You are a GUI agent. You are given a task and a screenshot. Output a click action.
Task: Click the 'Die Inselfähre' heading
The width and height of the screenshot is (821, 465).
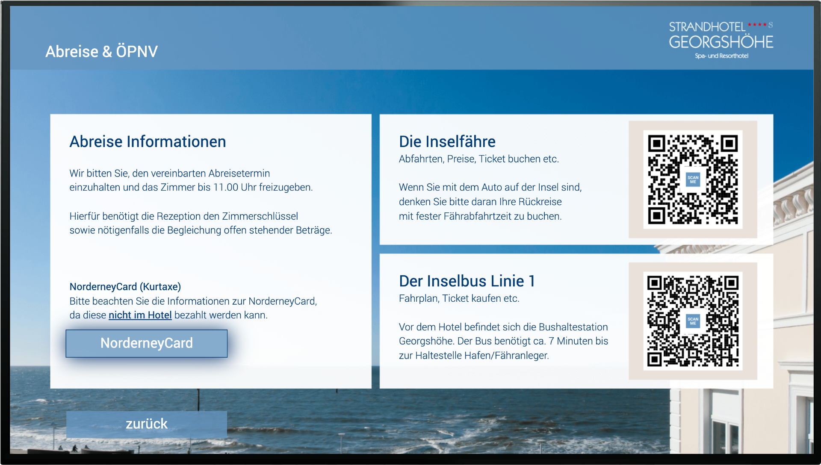(x=447, y=141)
